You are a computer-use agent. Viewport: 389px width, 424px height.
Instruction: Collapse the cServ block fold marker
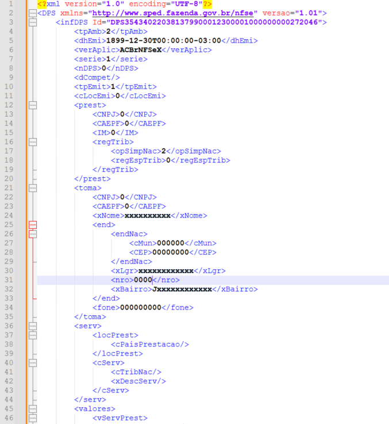click(33, 362)
